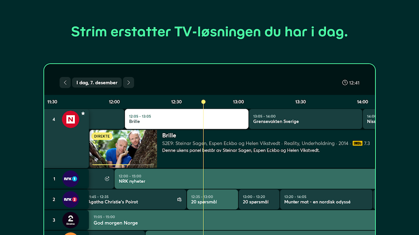Toggle the favorite star on channel 4

(x=83, y=113)
